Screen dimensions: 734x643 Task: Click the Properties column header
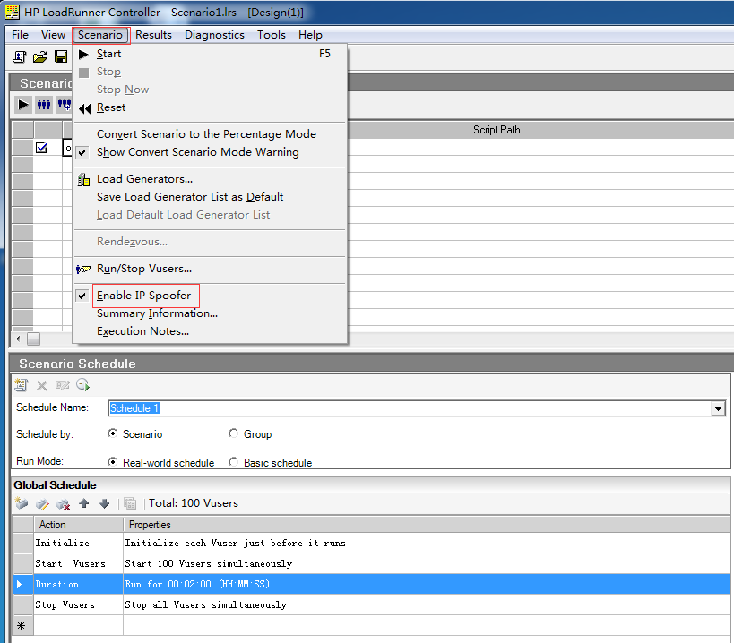(427, 525)
